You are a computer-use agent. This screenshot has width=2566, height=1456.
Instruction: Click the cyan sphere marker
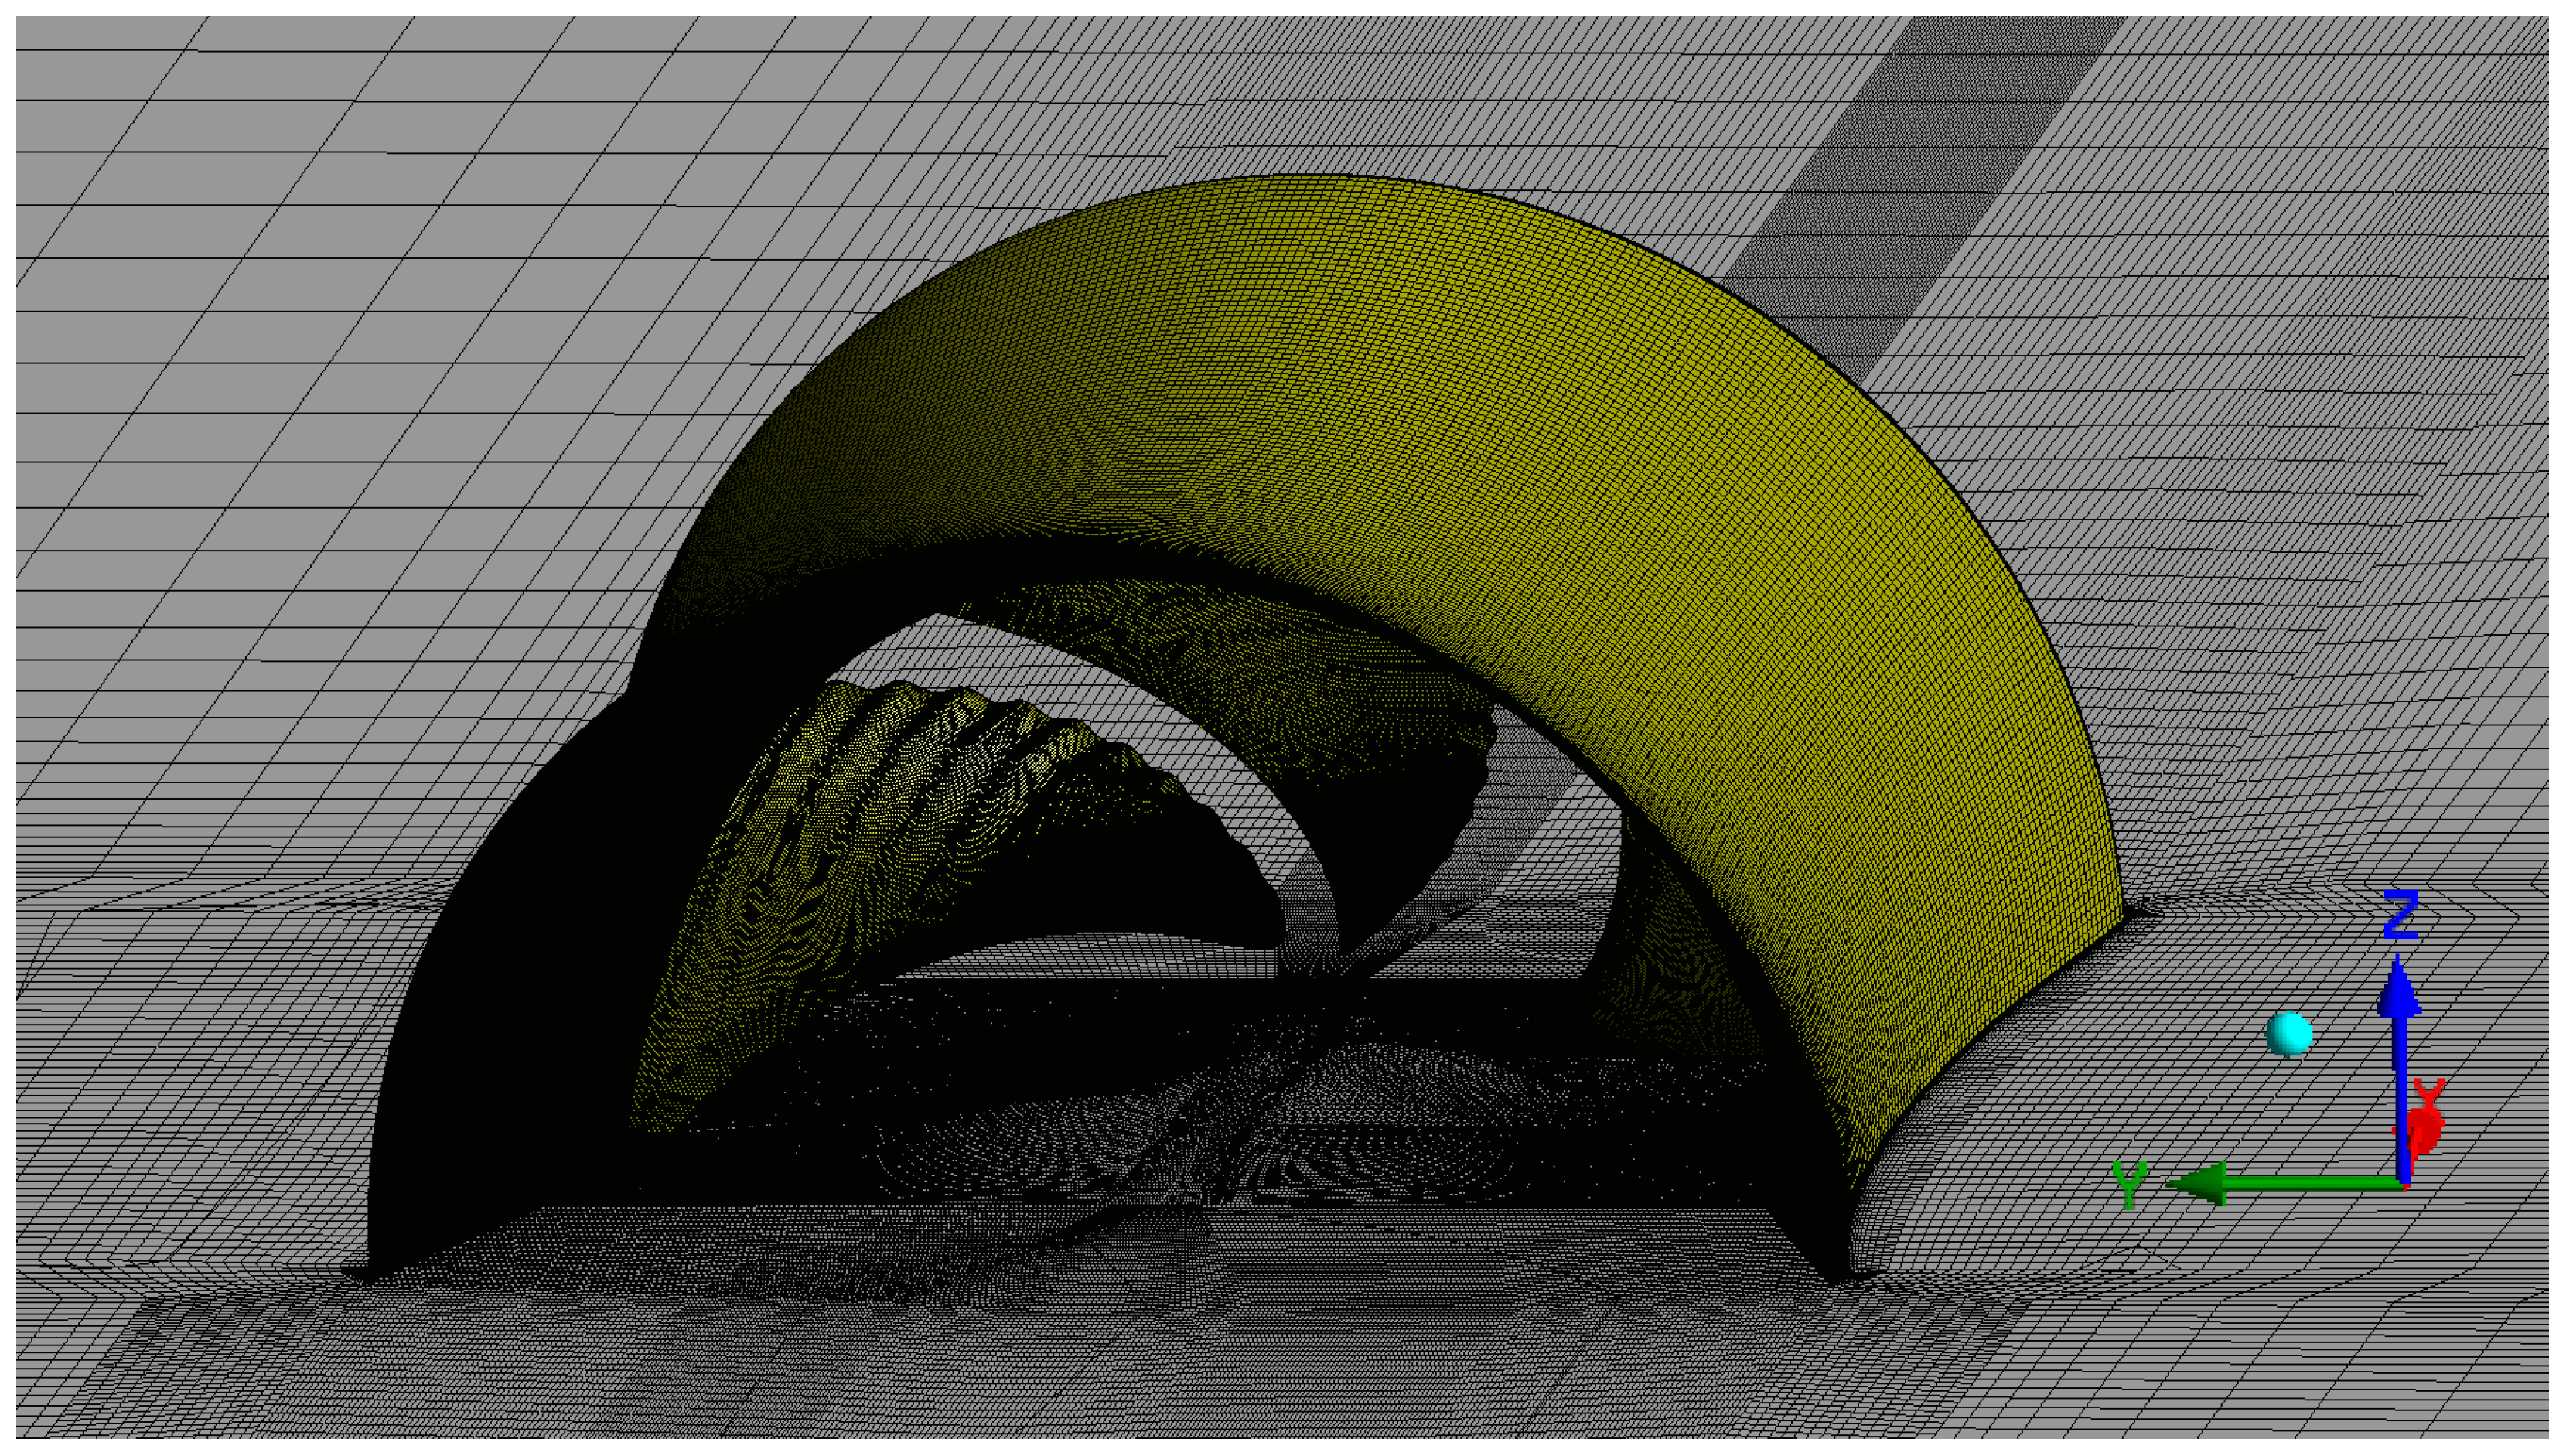point(2289,1034)
